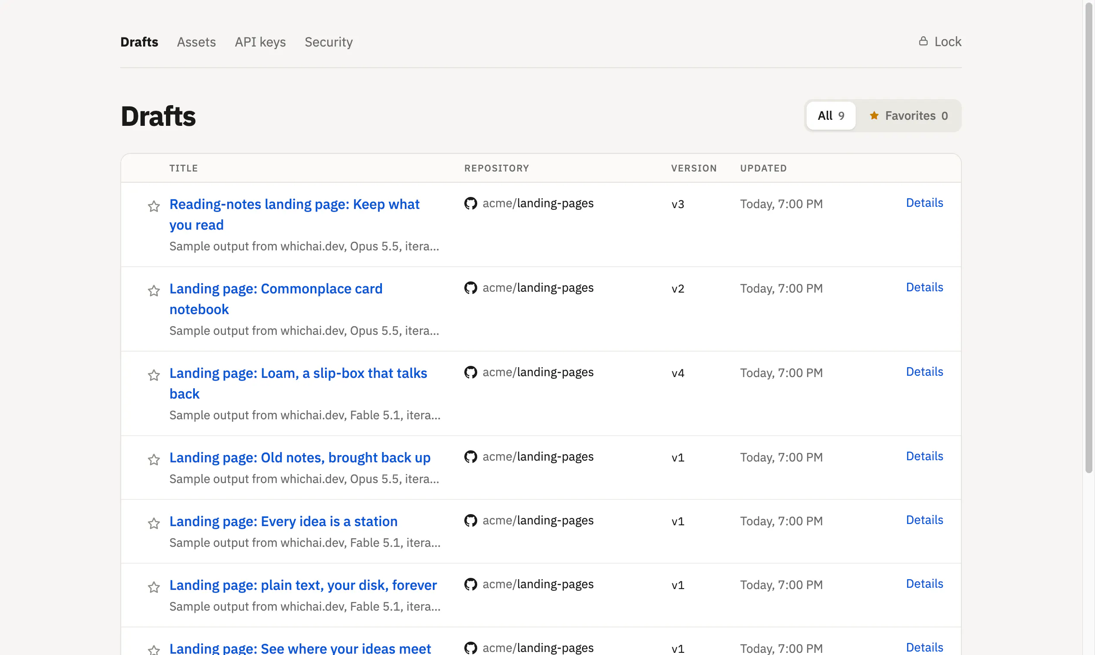This screenshot has height=655, width=1095.
Task: Open Landing page: Every idea is a station
Action: click(284, 521)
